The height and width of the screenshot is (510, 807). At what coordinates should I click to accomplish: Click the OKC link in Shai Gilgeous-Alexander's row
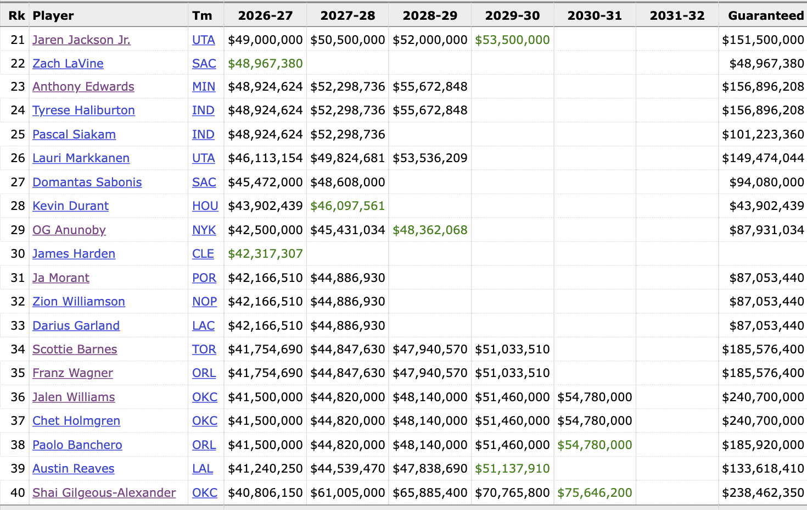click(x=205, y=492)
